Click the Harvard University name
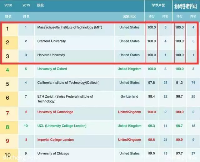The width and height of the screenshot is (200, 162). [x=51, y=55]
